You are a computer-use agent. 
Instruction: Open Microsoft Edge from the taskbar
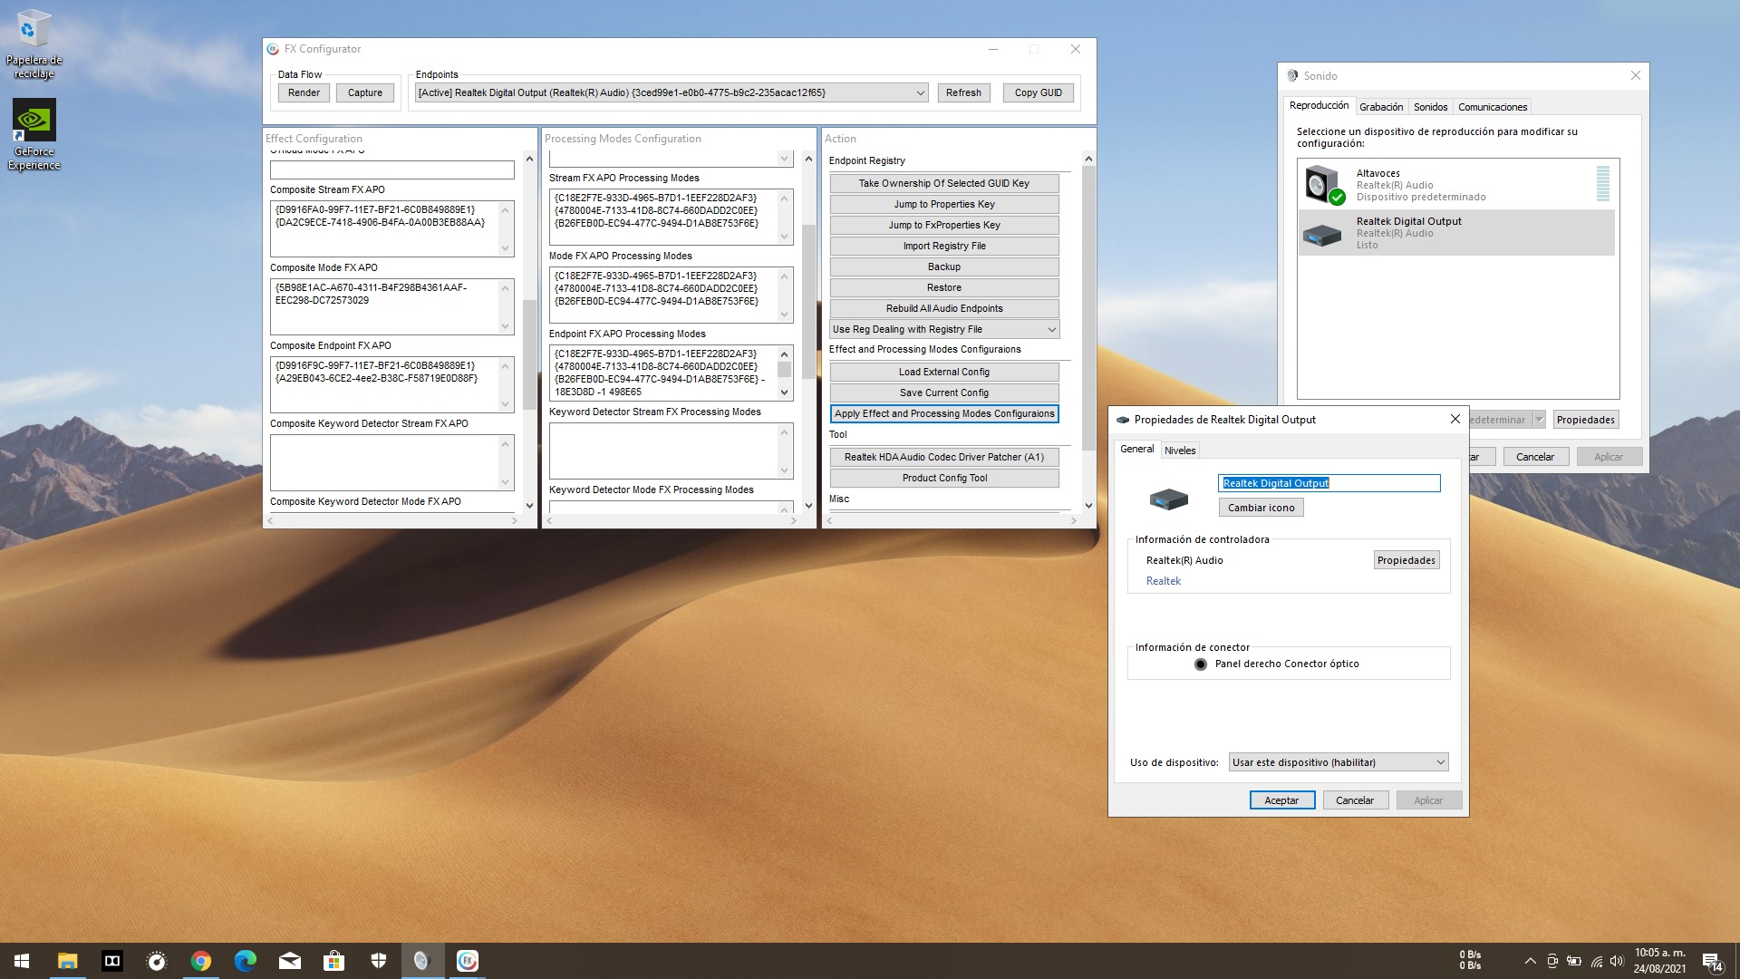[x=245, y=961]
